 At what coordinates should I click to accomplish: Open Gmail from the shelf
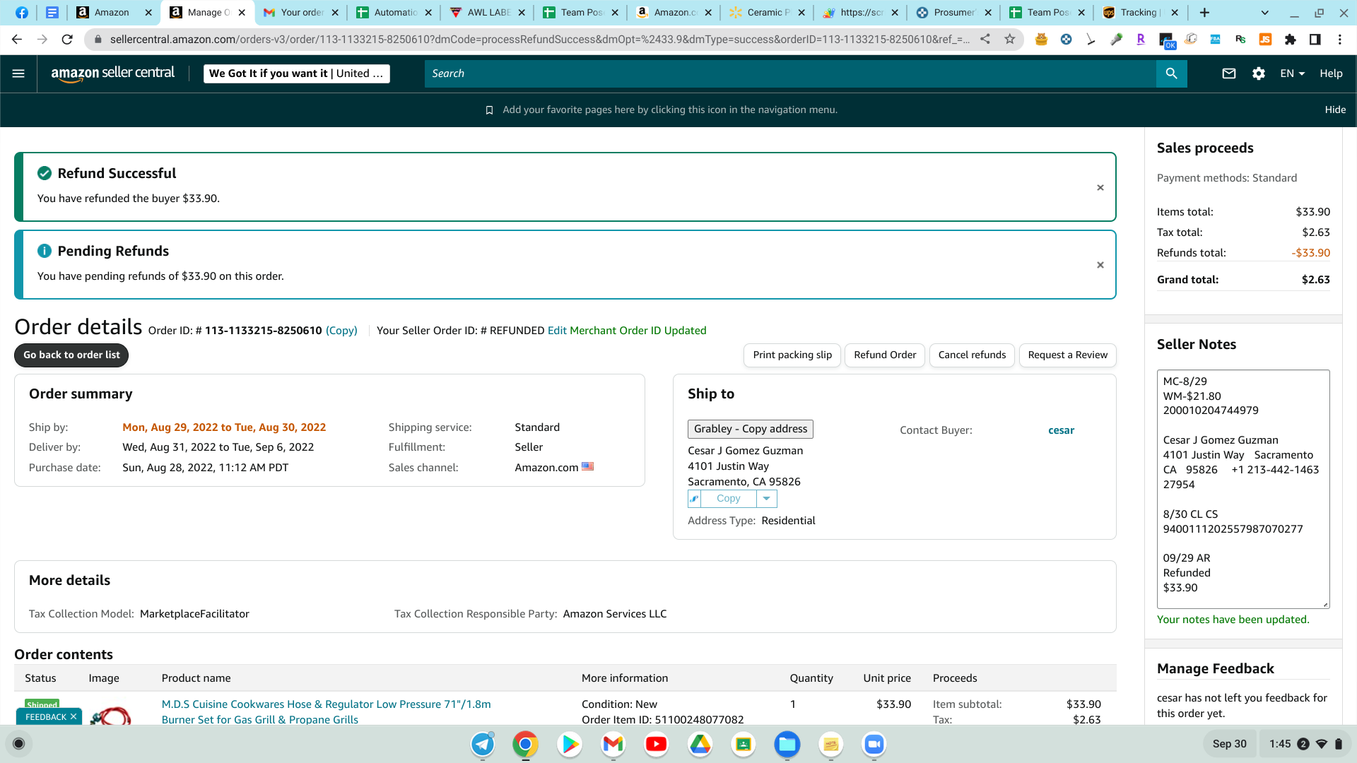[x=613, y=744]
